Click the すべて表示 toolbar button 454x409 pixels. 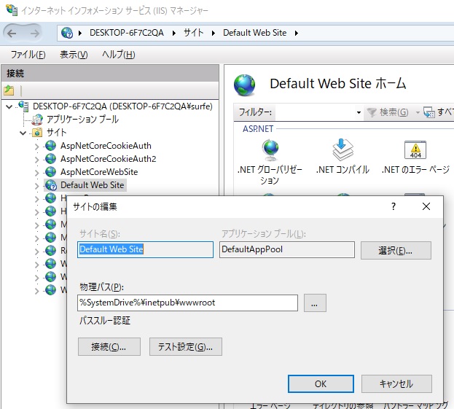click(x=439, y=112)
